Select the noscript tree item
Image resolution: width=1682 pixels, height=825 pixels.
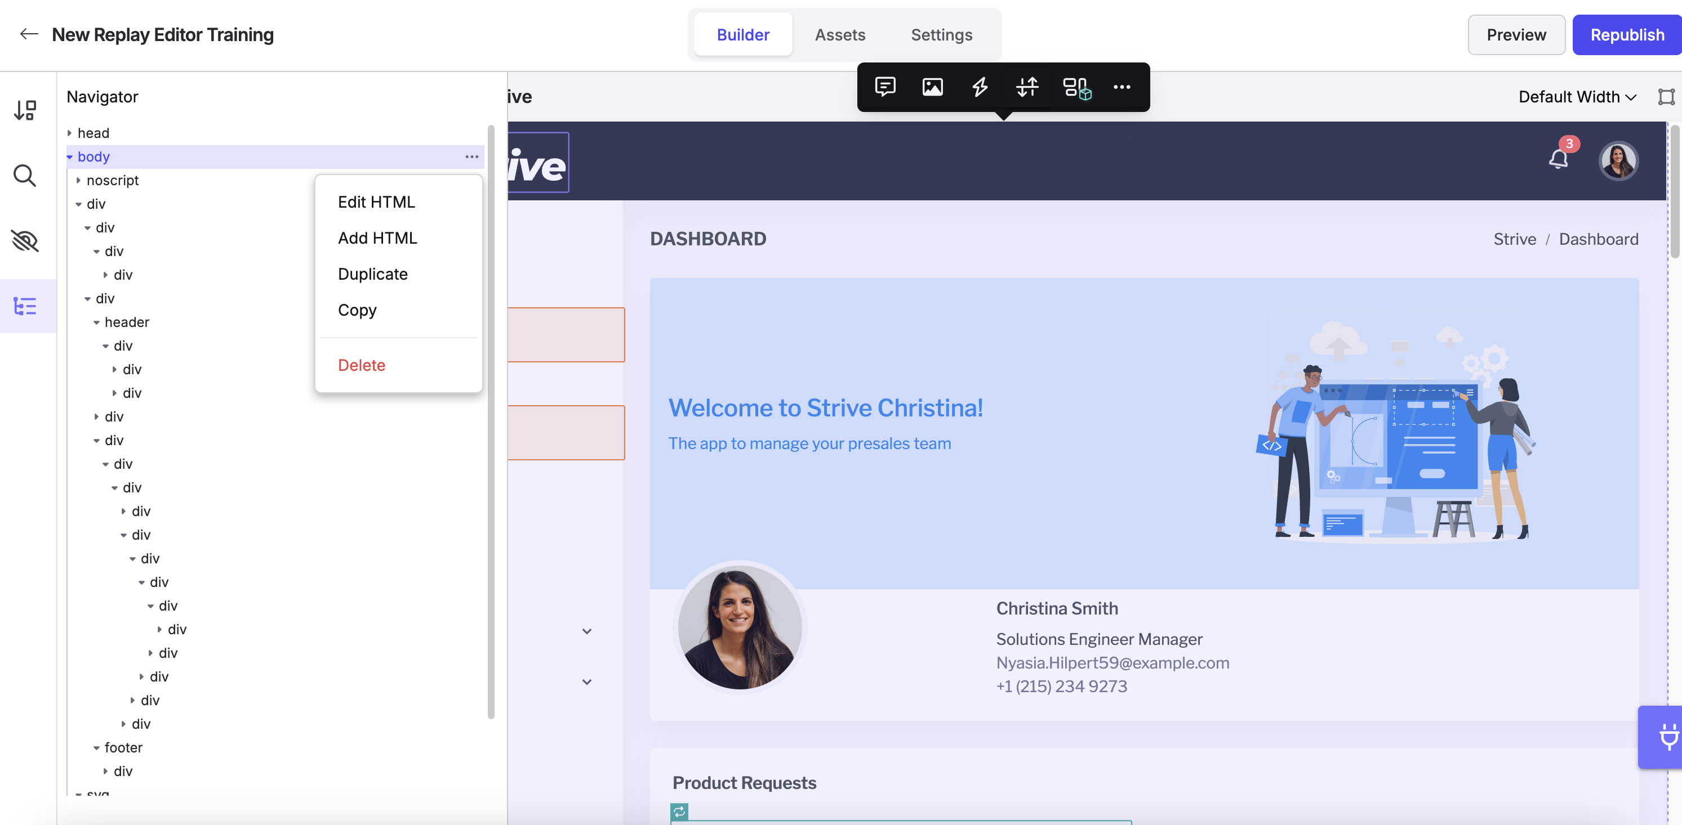tap(112, 180)
